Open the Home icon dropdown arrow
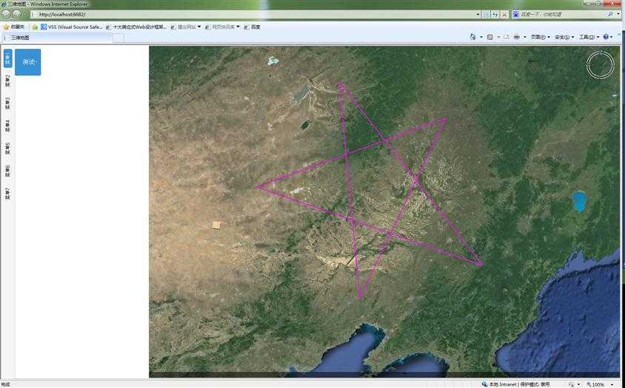Image resolution: width=625 pixels, height=388 pixels. [x=481, y=37]
